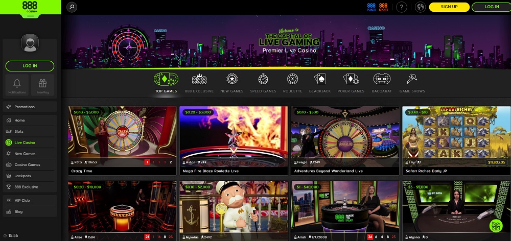Click the LOG IN button in the top bar
The image size is (511, 241).
click(492, 7)
